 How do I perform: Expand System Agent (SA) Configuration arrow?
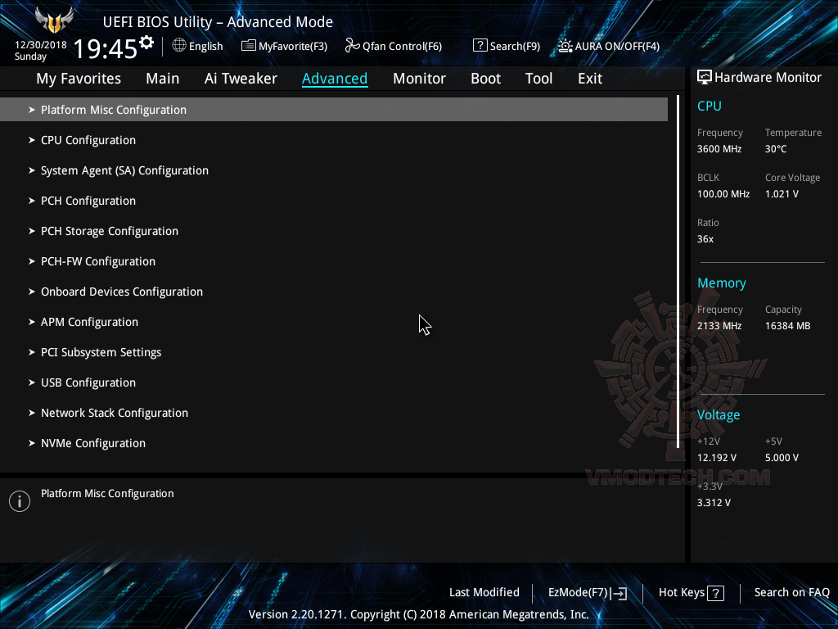point(32,170)
